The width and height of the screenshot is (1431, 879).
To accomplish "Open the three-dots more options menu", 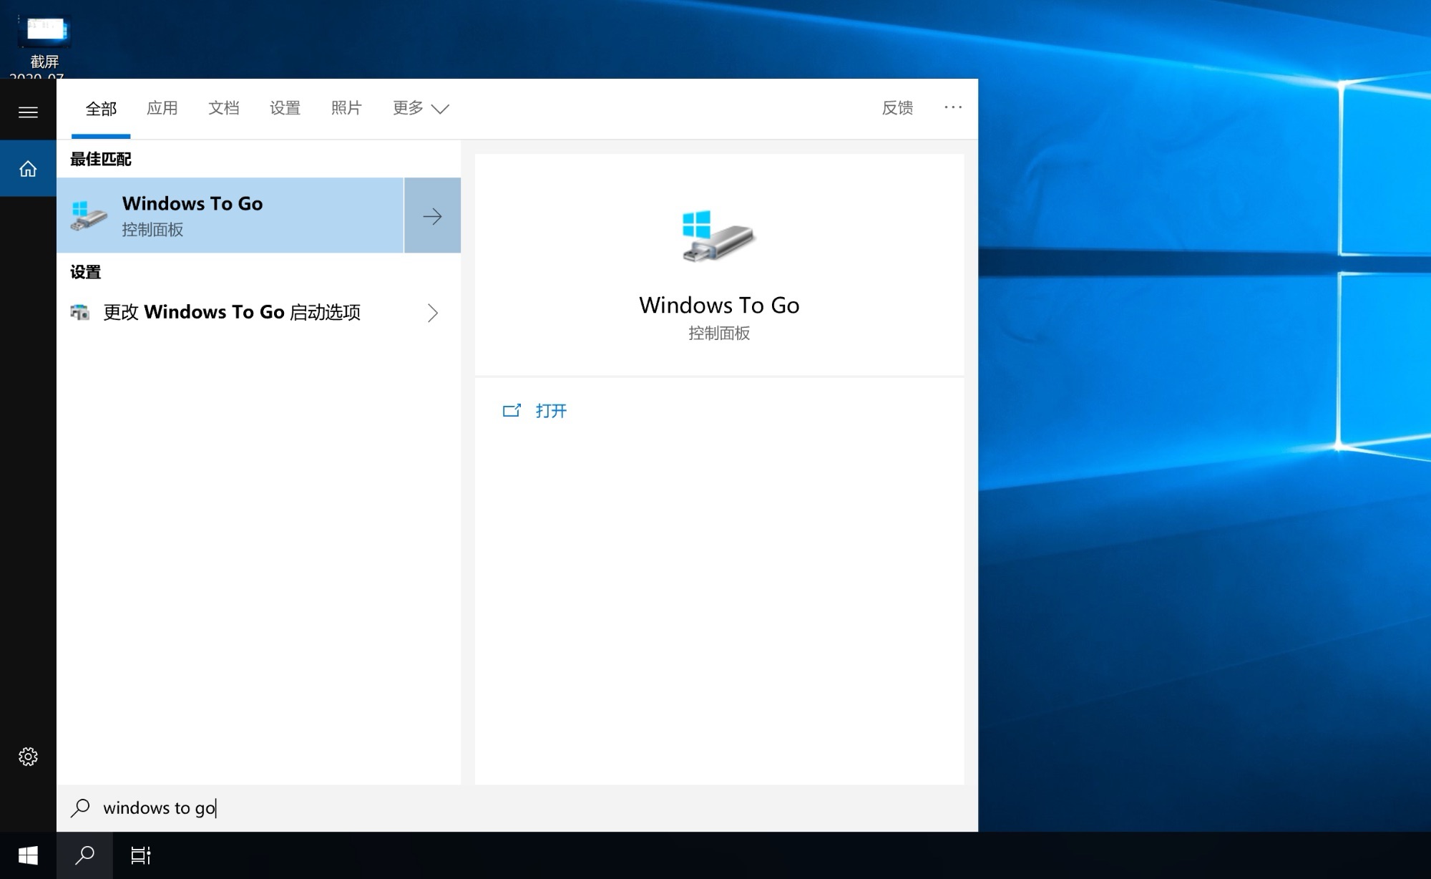I will pos(953,107).
